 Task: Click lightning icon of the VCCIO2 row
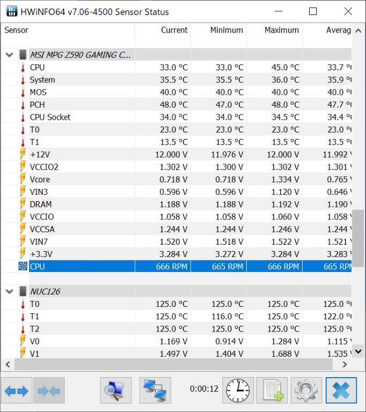pos(23,167)
